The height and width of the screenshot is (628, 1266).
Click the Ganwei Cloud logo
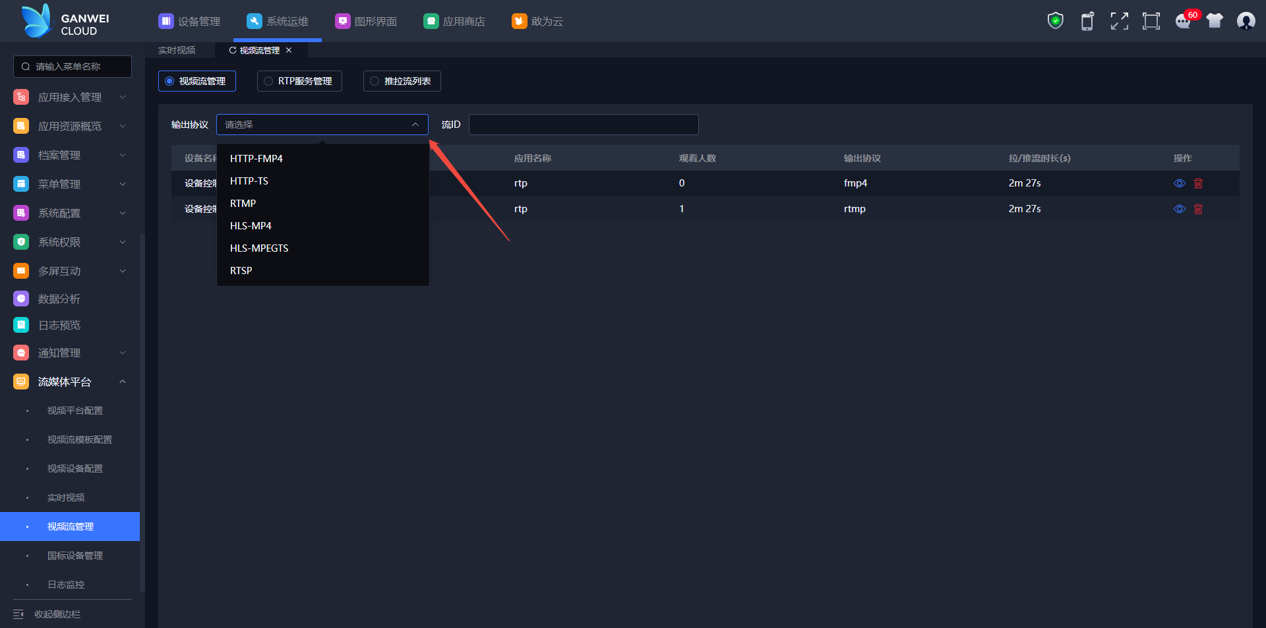pos(65,21)
